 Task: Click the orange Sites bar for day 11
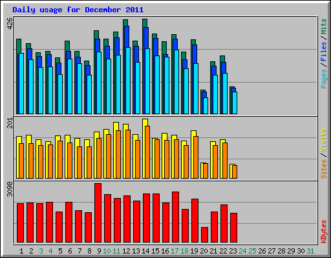pos(118,154)
